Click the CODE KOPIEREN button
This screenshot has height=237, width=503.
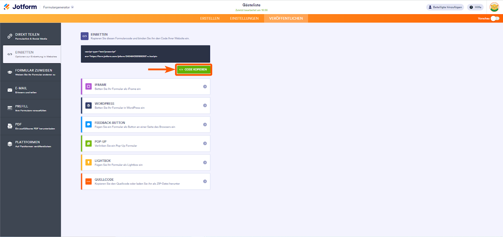pos(193,69)
